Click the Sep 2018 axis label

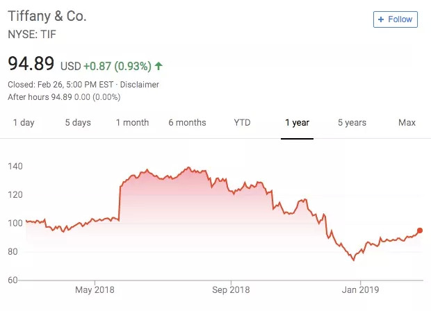tap(230, 289)
